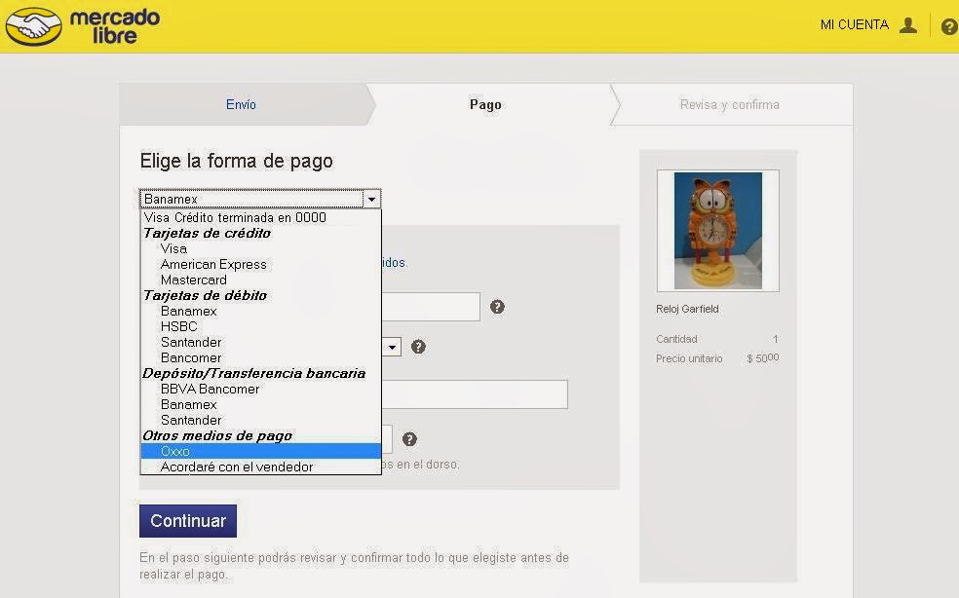Select HSBC debit card option

point(178,326)
